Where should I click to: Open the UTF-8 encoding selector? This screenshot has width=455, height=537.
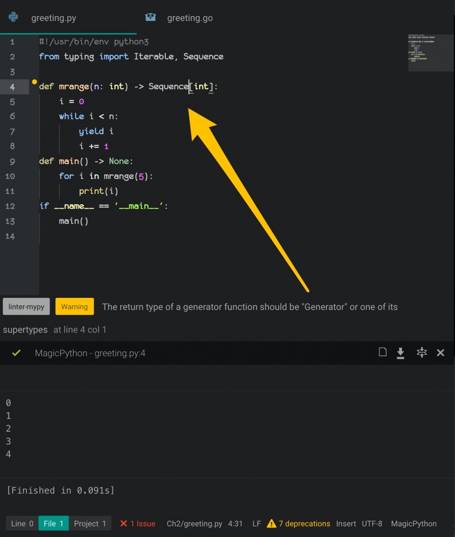coord(372,523)
